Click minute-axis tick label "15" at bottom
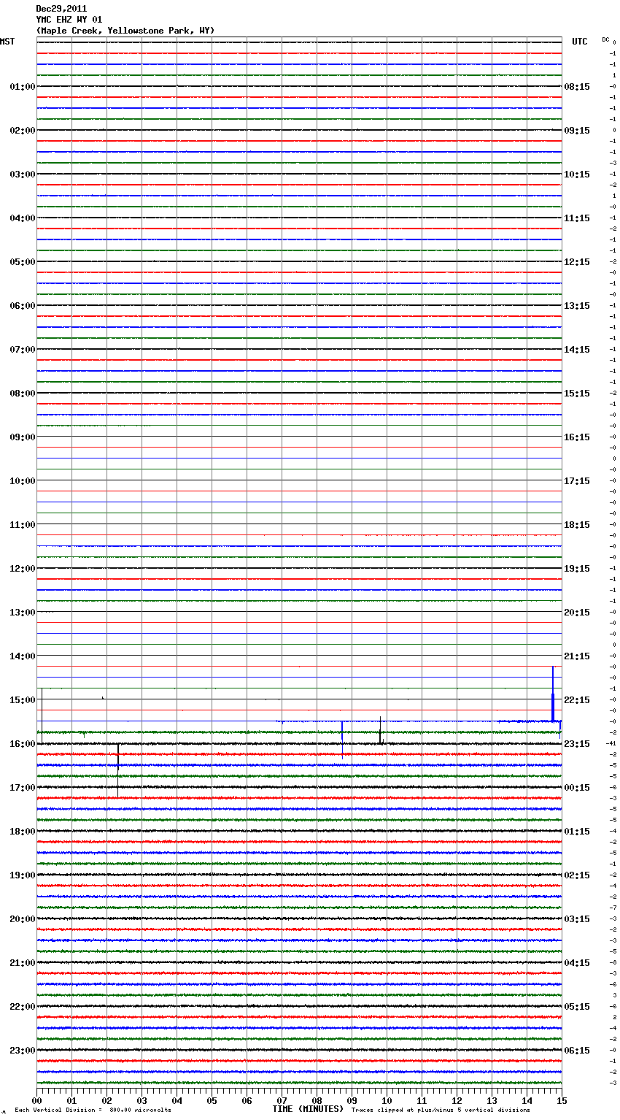 pos(562,1100)
